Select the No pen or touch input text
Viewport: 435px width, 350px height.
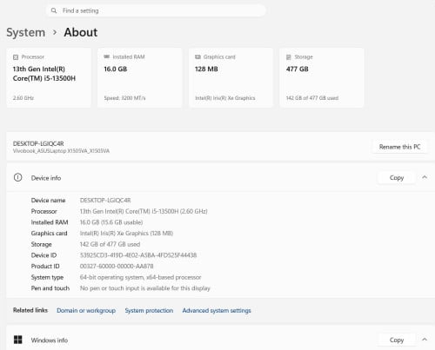pyautogui.click(x=145, y=288)
